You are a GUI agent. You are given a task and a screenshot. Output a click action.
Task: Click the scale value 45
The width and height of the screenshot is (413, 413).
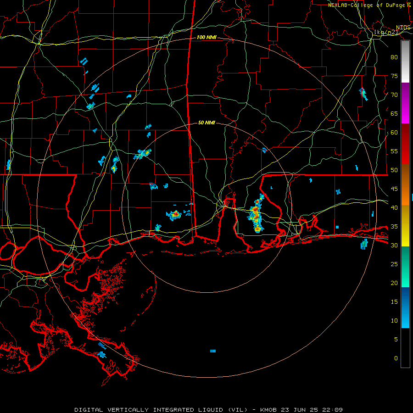pyautogui.click(x=394, y=189)
